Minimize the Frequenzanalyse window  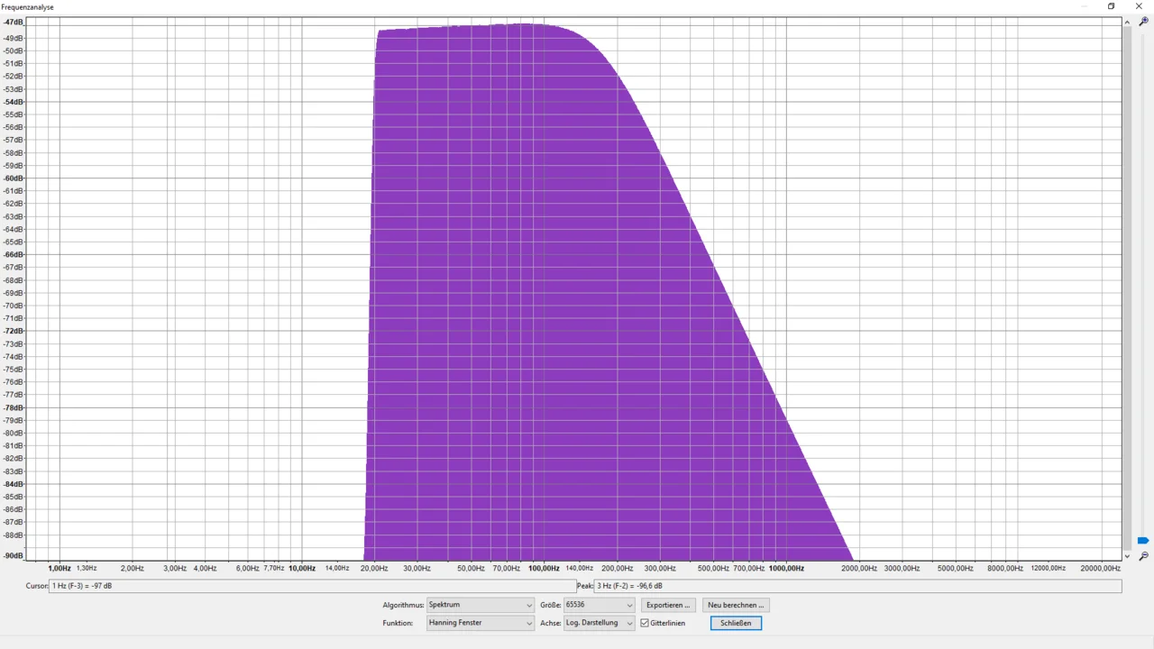(1084, 6)
